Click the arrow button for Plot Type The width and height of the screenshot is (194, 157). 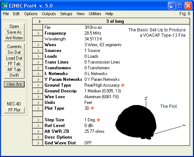tap(38, 108)
